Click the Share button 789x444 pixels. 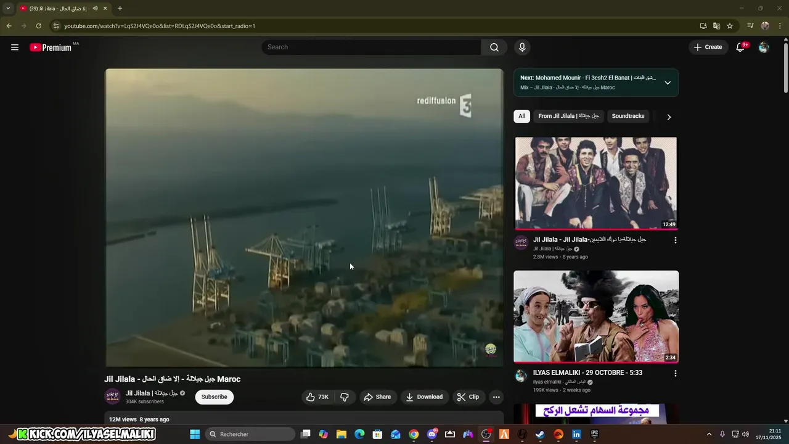coord(377,397)
